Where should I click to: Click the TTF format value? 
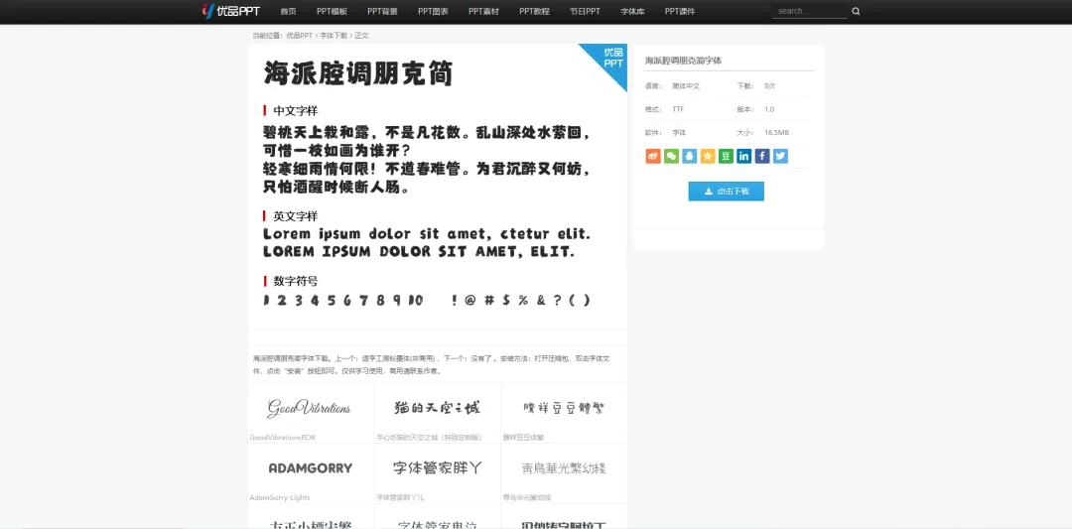(678, 109)
